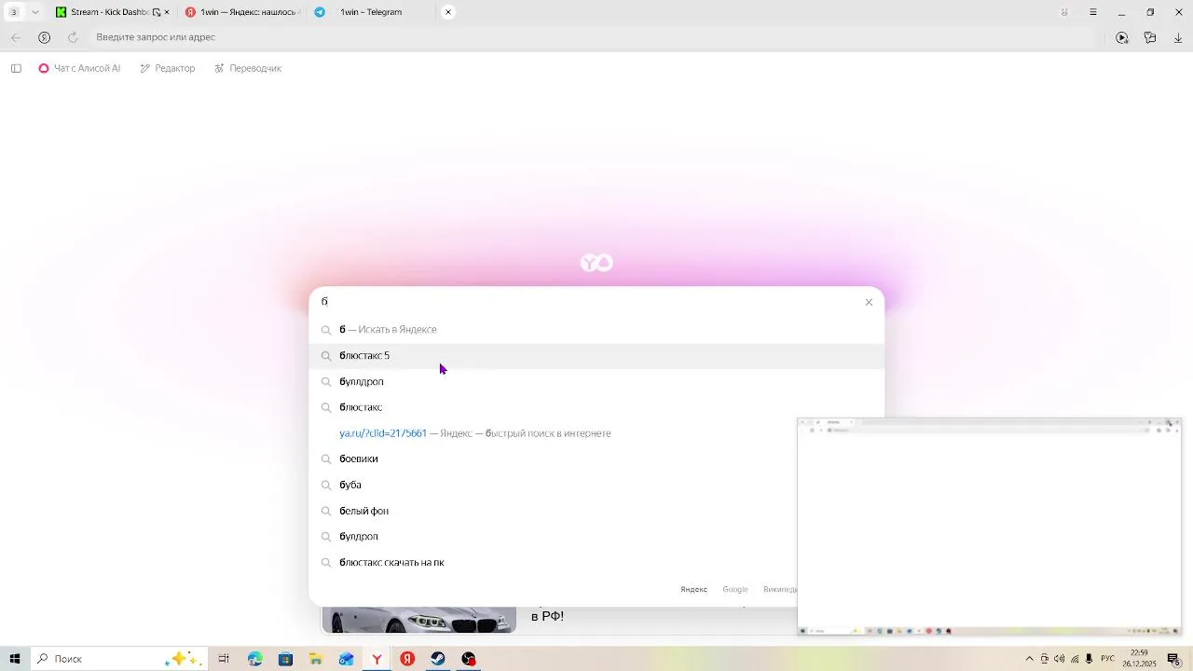Open File Explorer from taskbar
1193x671 pixels.
(x=316, y=659)
